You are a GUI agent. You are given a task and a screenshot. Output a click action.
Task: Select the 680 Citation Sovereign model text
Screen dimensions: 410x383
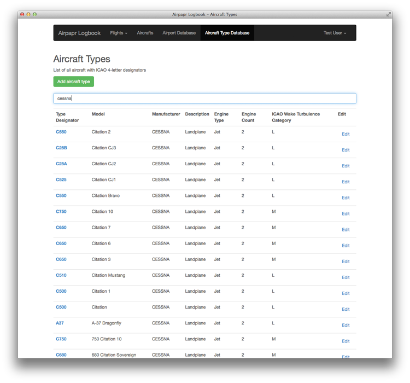[114, 355]
